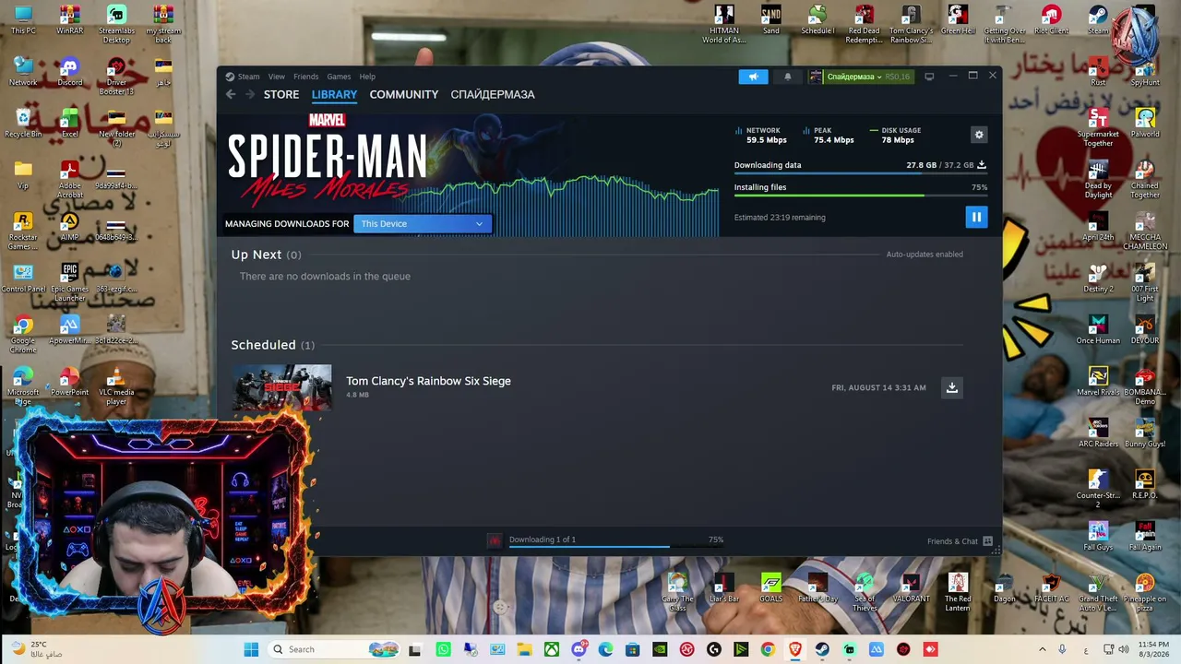
Task: Open the weather widget showing 25°C
Action: click(37, 649)
